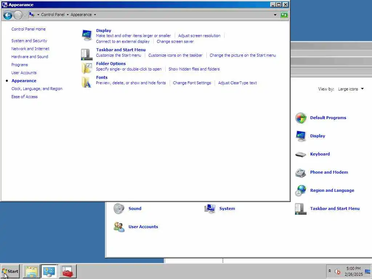Open Preview, delete, or show and hide fonts
This screenshot has height=279, width=372.
point(131,83)
